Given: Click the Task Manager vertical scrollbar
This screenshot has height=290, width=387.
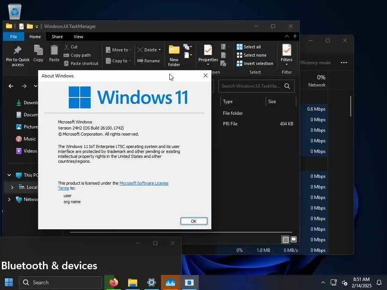Looking at the screenshot, I should click(x=350, y=106).
